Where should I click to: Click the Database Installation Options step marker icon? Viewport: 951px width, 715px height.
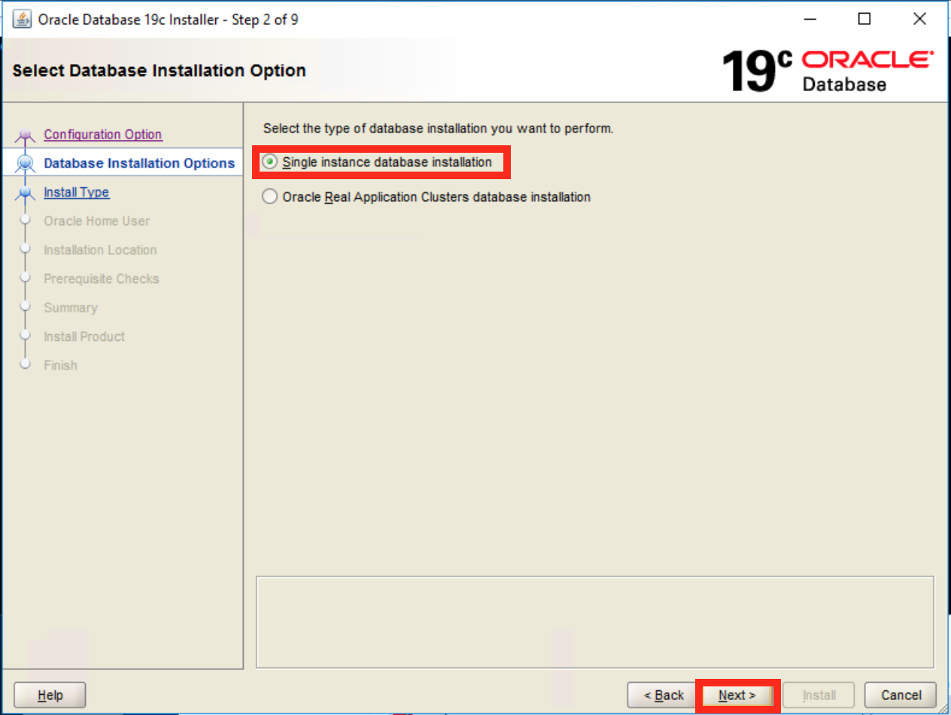point(26,163)
